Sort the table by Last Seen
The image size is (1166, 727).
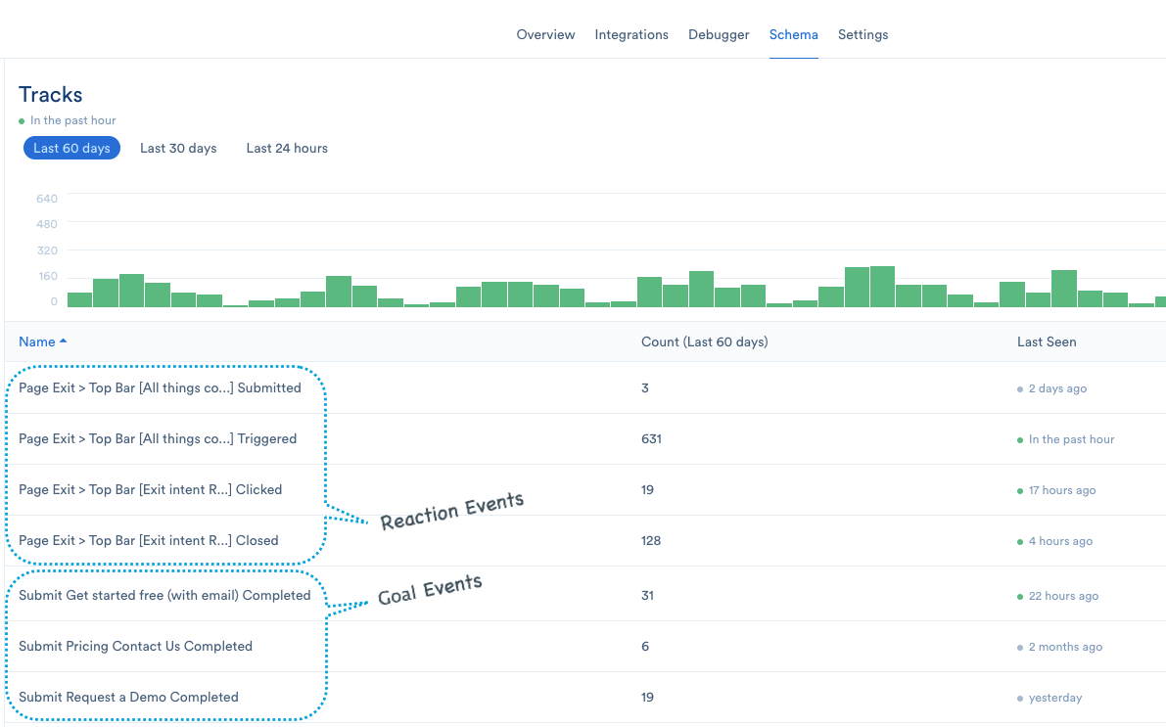click(x=1046, y=341)
